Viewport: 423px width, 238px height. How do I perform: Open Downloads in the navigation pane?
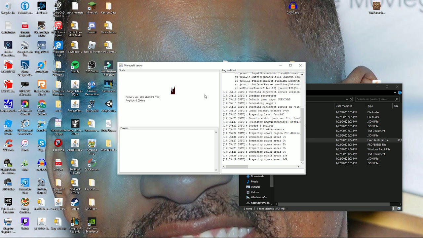pos(257,176)
